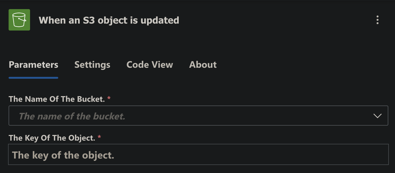
Task: Click the red asterisk beside the bucket label
Action: (109, 98)
